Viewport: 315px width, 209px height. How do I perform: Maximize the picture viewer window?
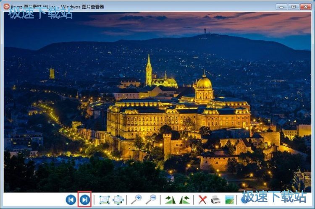293,7
